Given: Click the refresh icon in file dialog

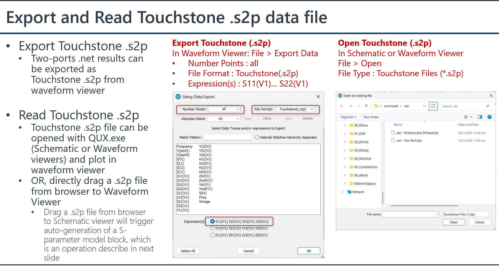Looking at the screenshot, I should (433, 106).
